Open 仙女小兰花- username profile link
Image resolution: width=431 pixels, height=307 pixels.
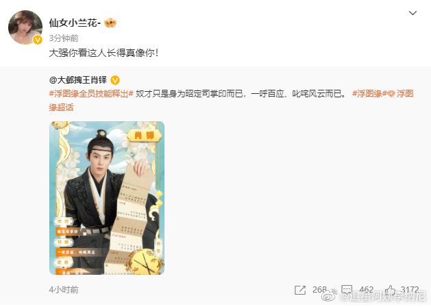pos(75,23)
